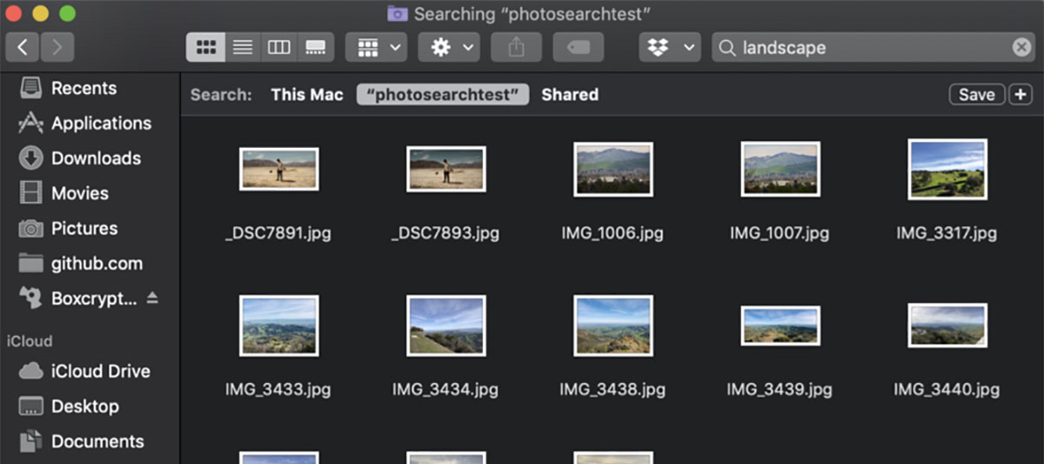
Task: Switch to list view
Action: [243, 47]
